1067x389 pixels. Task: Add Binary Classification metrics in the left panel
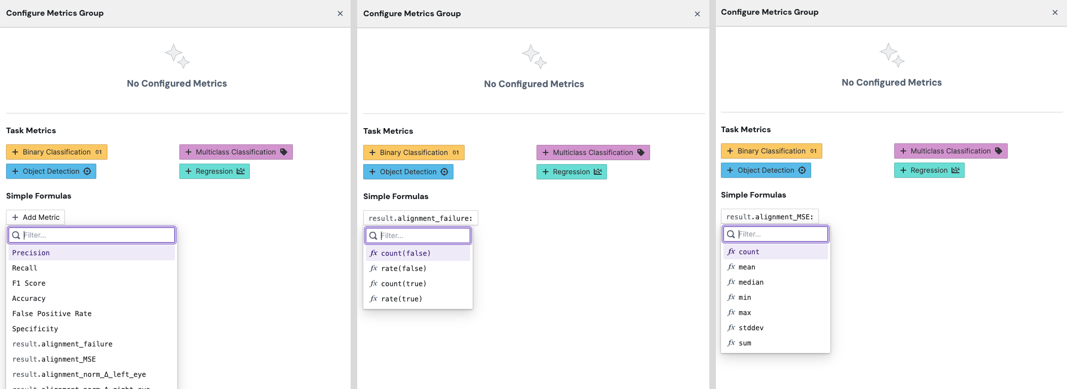tap(57, 152)
